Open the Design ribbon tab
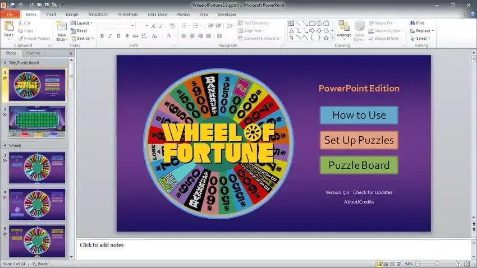The image size is (477, 268). [x=72, y=14]
